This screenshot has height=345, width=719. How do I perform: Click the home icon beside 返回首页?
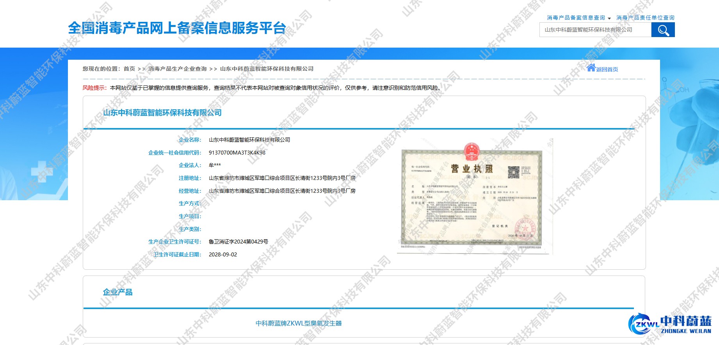point(591,68)
